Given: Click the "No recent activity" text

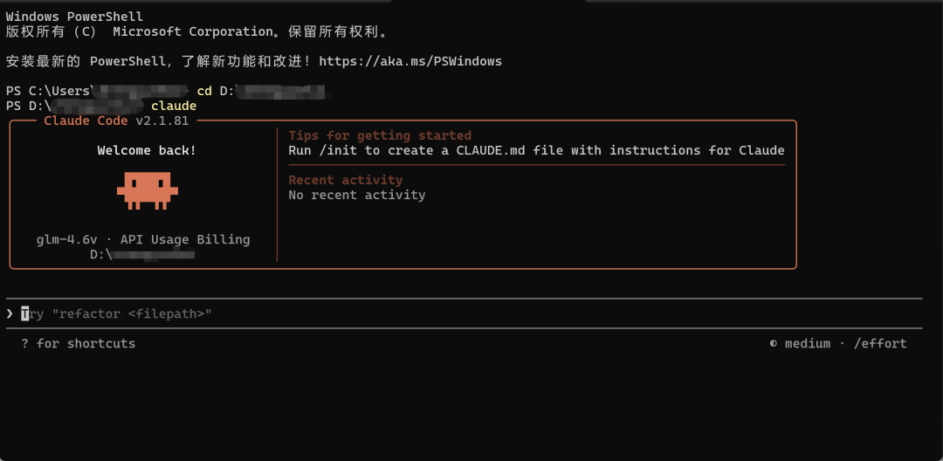Looking at the screenshot, I should pyautogui.click(x=357, y=195).
